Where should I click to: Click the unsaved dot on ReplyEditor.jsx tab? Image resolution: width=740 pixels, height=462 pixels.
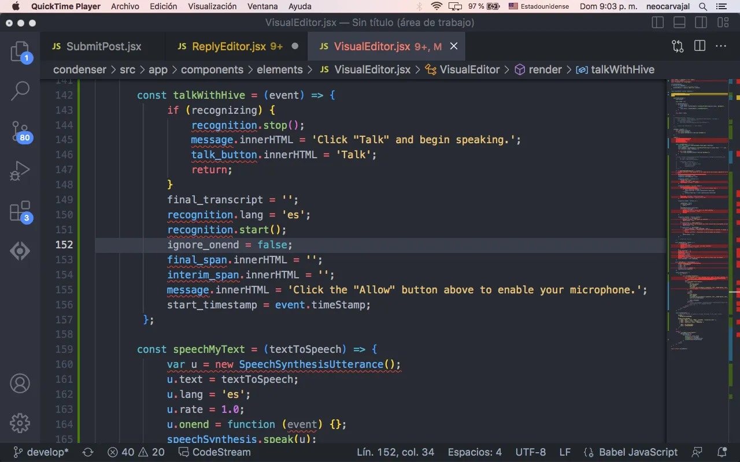pos(295,46)
